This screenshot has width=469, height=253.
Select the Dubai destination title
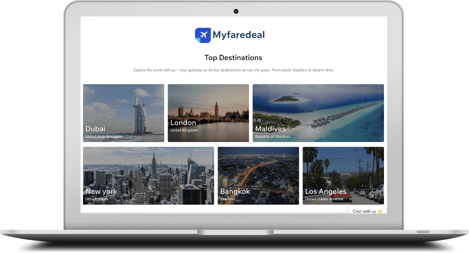click(x=95, y=129)
